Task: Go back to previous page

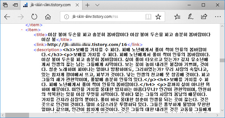Action: [x=7, y=17]
